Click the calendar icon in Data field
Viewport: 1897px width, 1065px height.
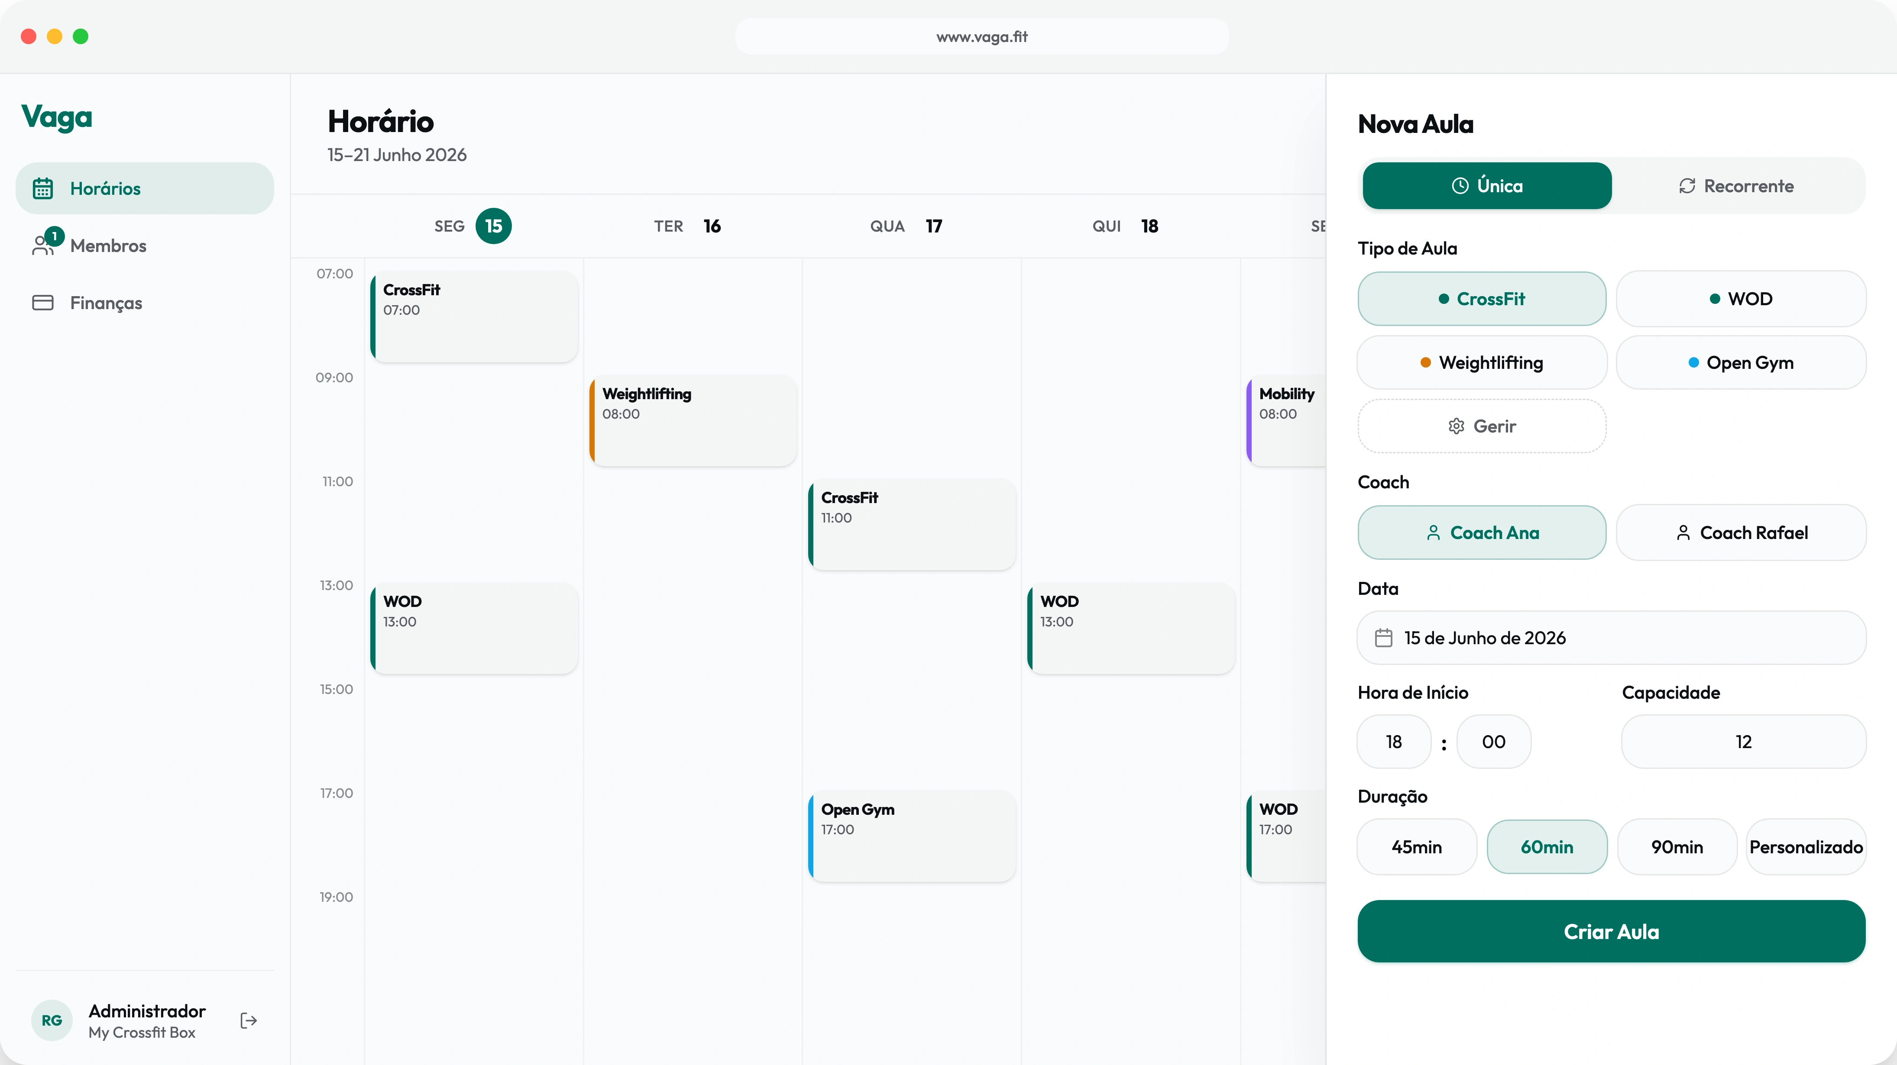coord(1384,637)
